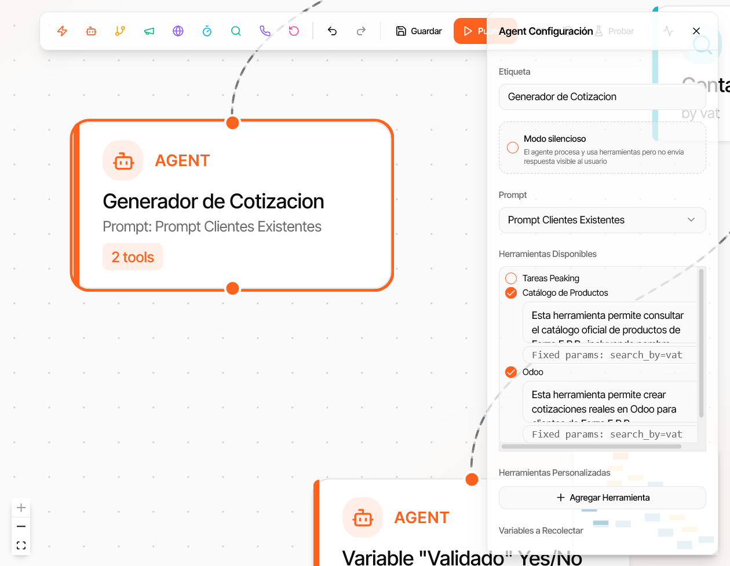Viewport: 730px width, 566px height.
Task: Zoom out the canvas with minus
Action: (x=21, y=526)
